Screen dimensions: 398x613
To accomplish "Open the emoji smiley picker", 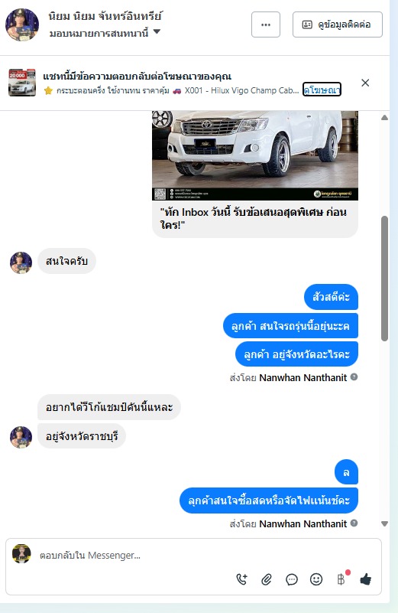I will (316, 579).
